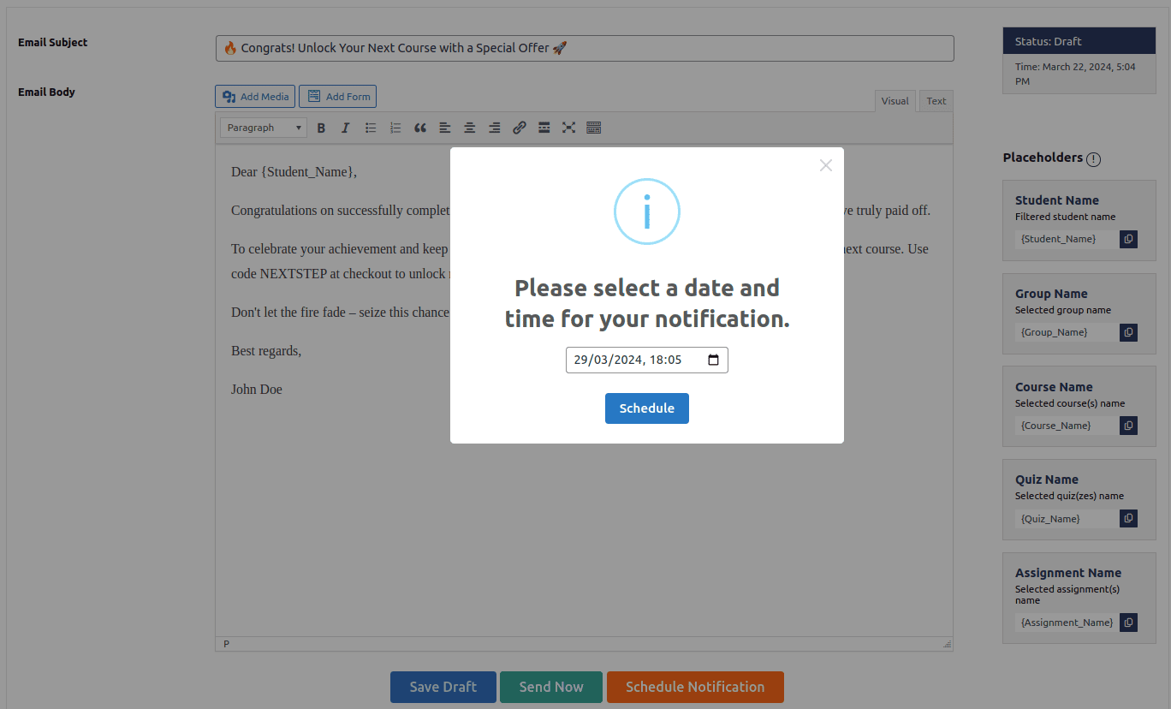Click the Bold formatting icon
1171x709 pixels.
321,128
